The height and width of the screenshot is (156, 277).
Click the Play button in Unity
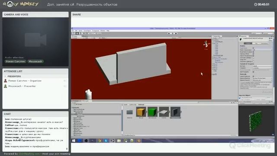tap(169, 33)
